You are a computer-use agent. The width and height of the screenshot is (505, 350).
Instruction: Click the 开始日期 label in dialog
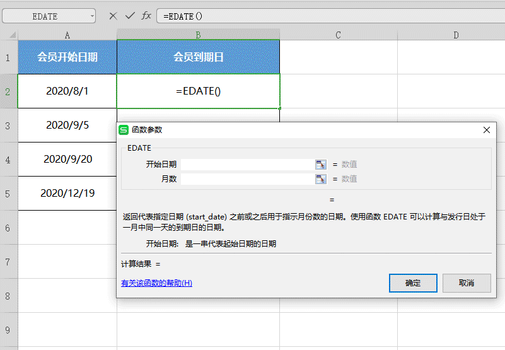(161, 165)
